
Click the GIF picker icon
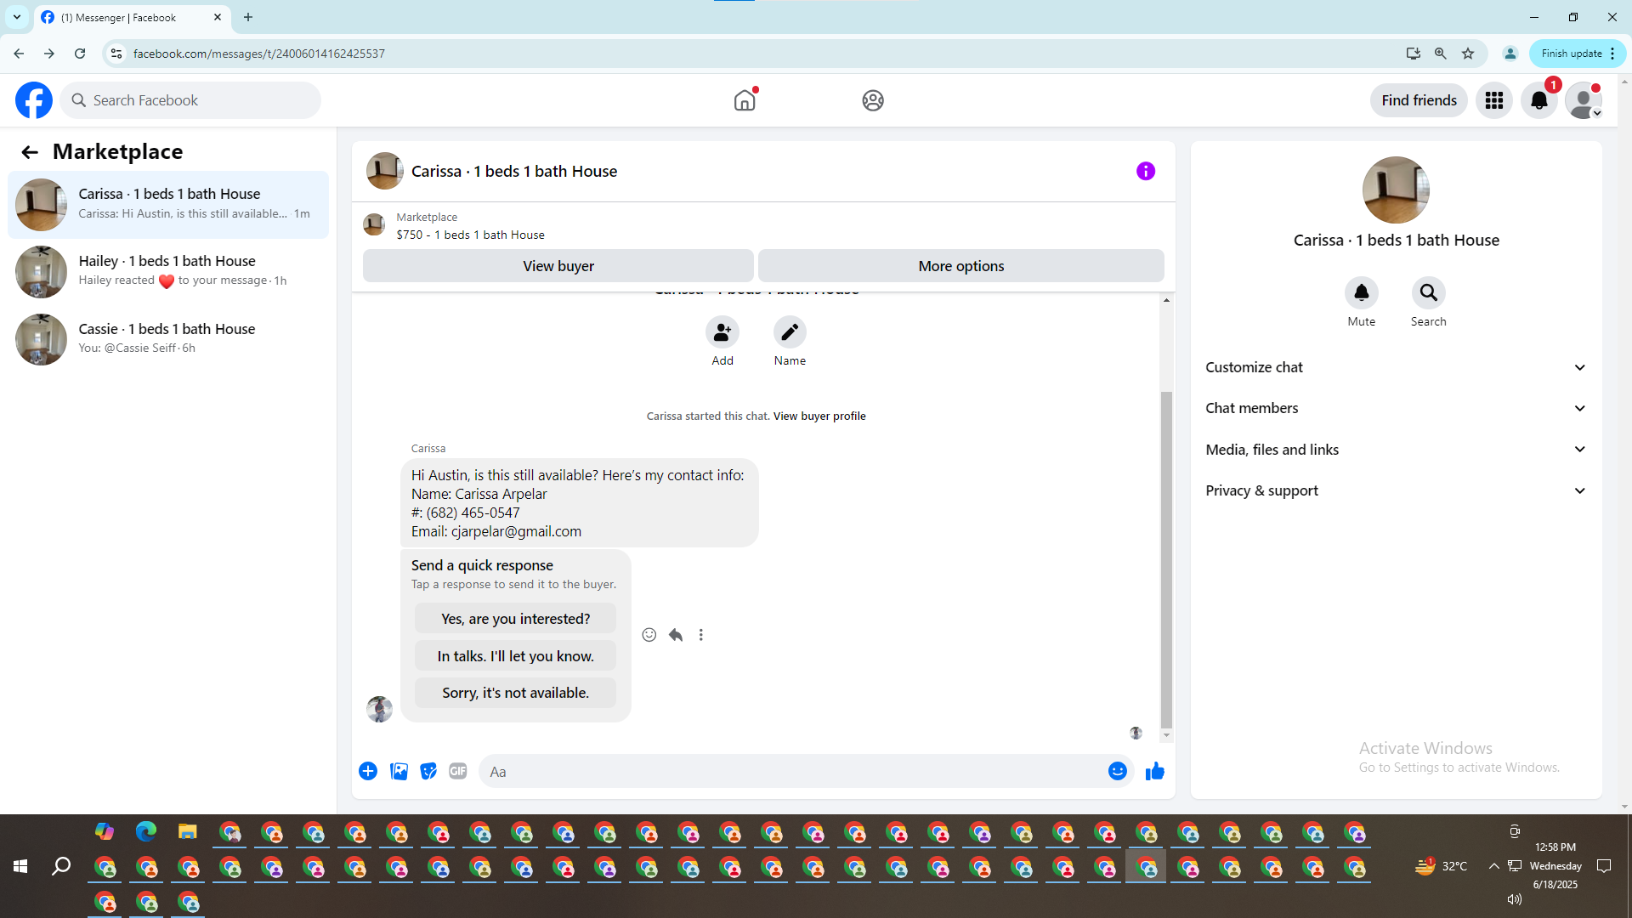[x=457, y=771]
